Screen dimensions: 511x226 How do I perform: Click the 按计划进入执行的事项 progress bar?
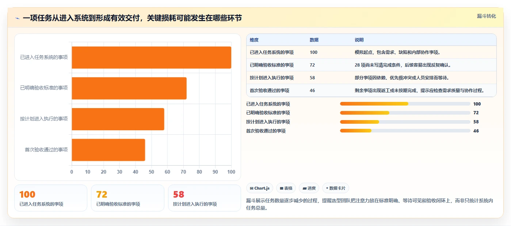pyautogui.click(x=405, y=122)
